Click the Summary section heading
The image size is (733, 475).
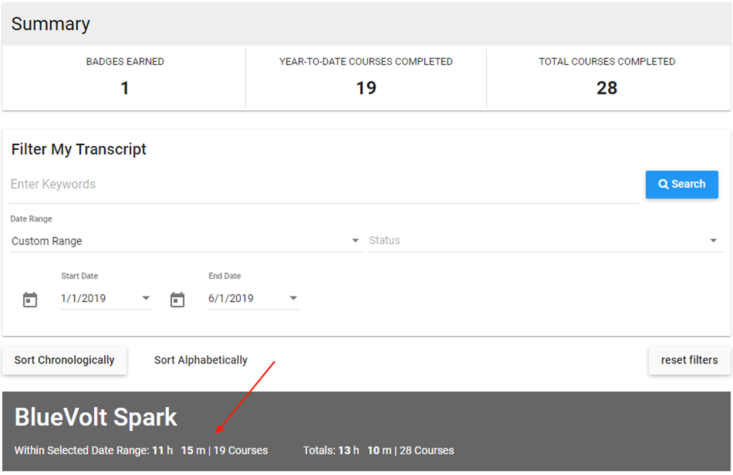coord(51,24)
